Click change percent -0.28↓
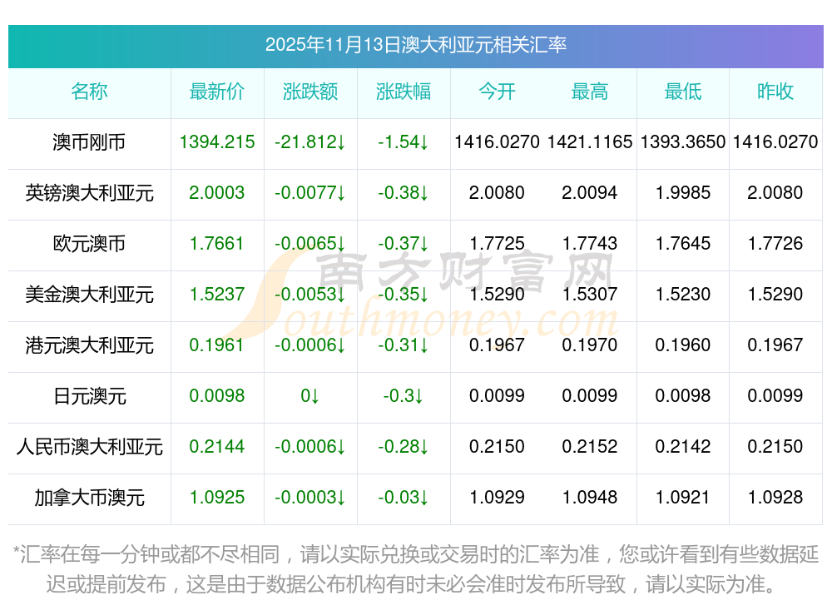 (x=404, y=447)
